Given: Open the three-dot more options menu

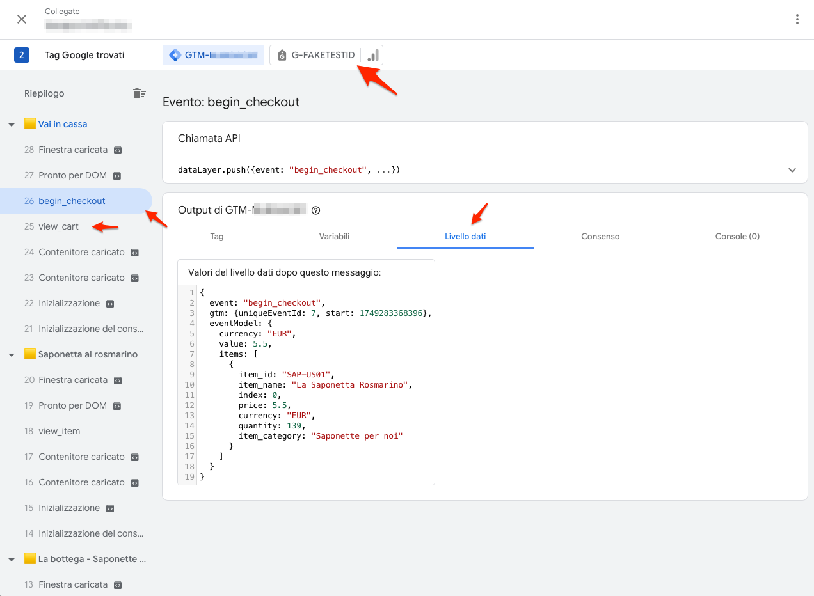Looking at the screenshot, I should 797,19.
